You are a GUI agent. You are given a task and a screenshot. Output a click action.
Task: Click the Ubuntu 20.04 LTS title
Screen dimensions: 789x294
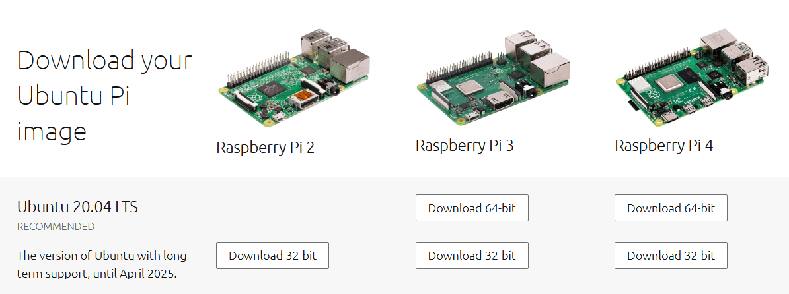click(x=77, y=206)
